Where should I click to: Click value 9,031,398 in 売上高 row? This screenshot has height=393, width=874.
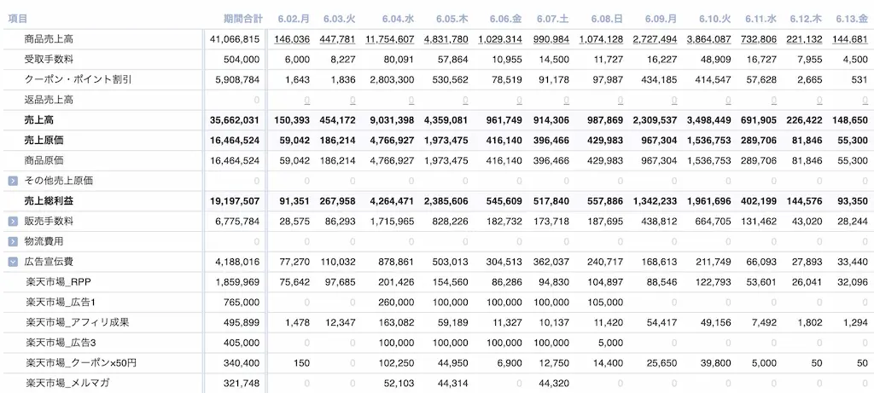point(392,120)
